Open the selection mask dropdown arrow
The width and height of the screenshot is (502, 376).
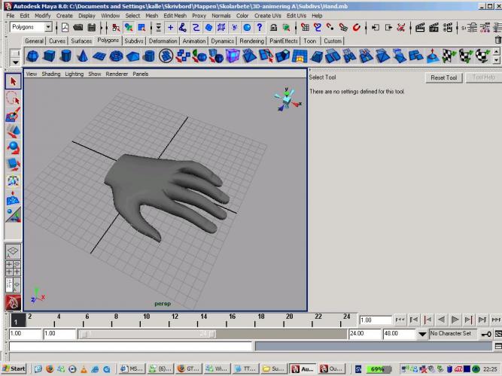[159, 28]
